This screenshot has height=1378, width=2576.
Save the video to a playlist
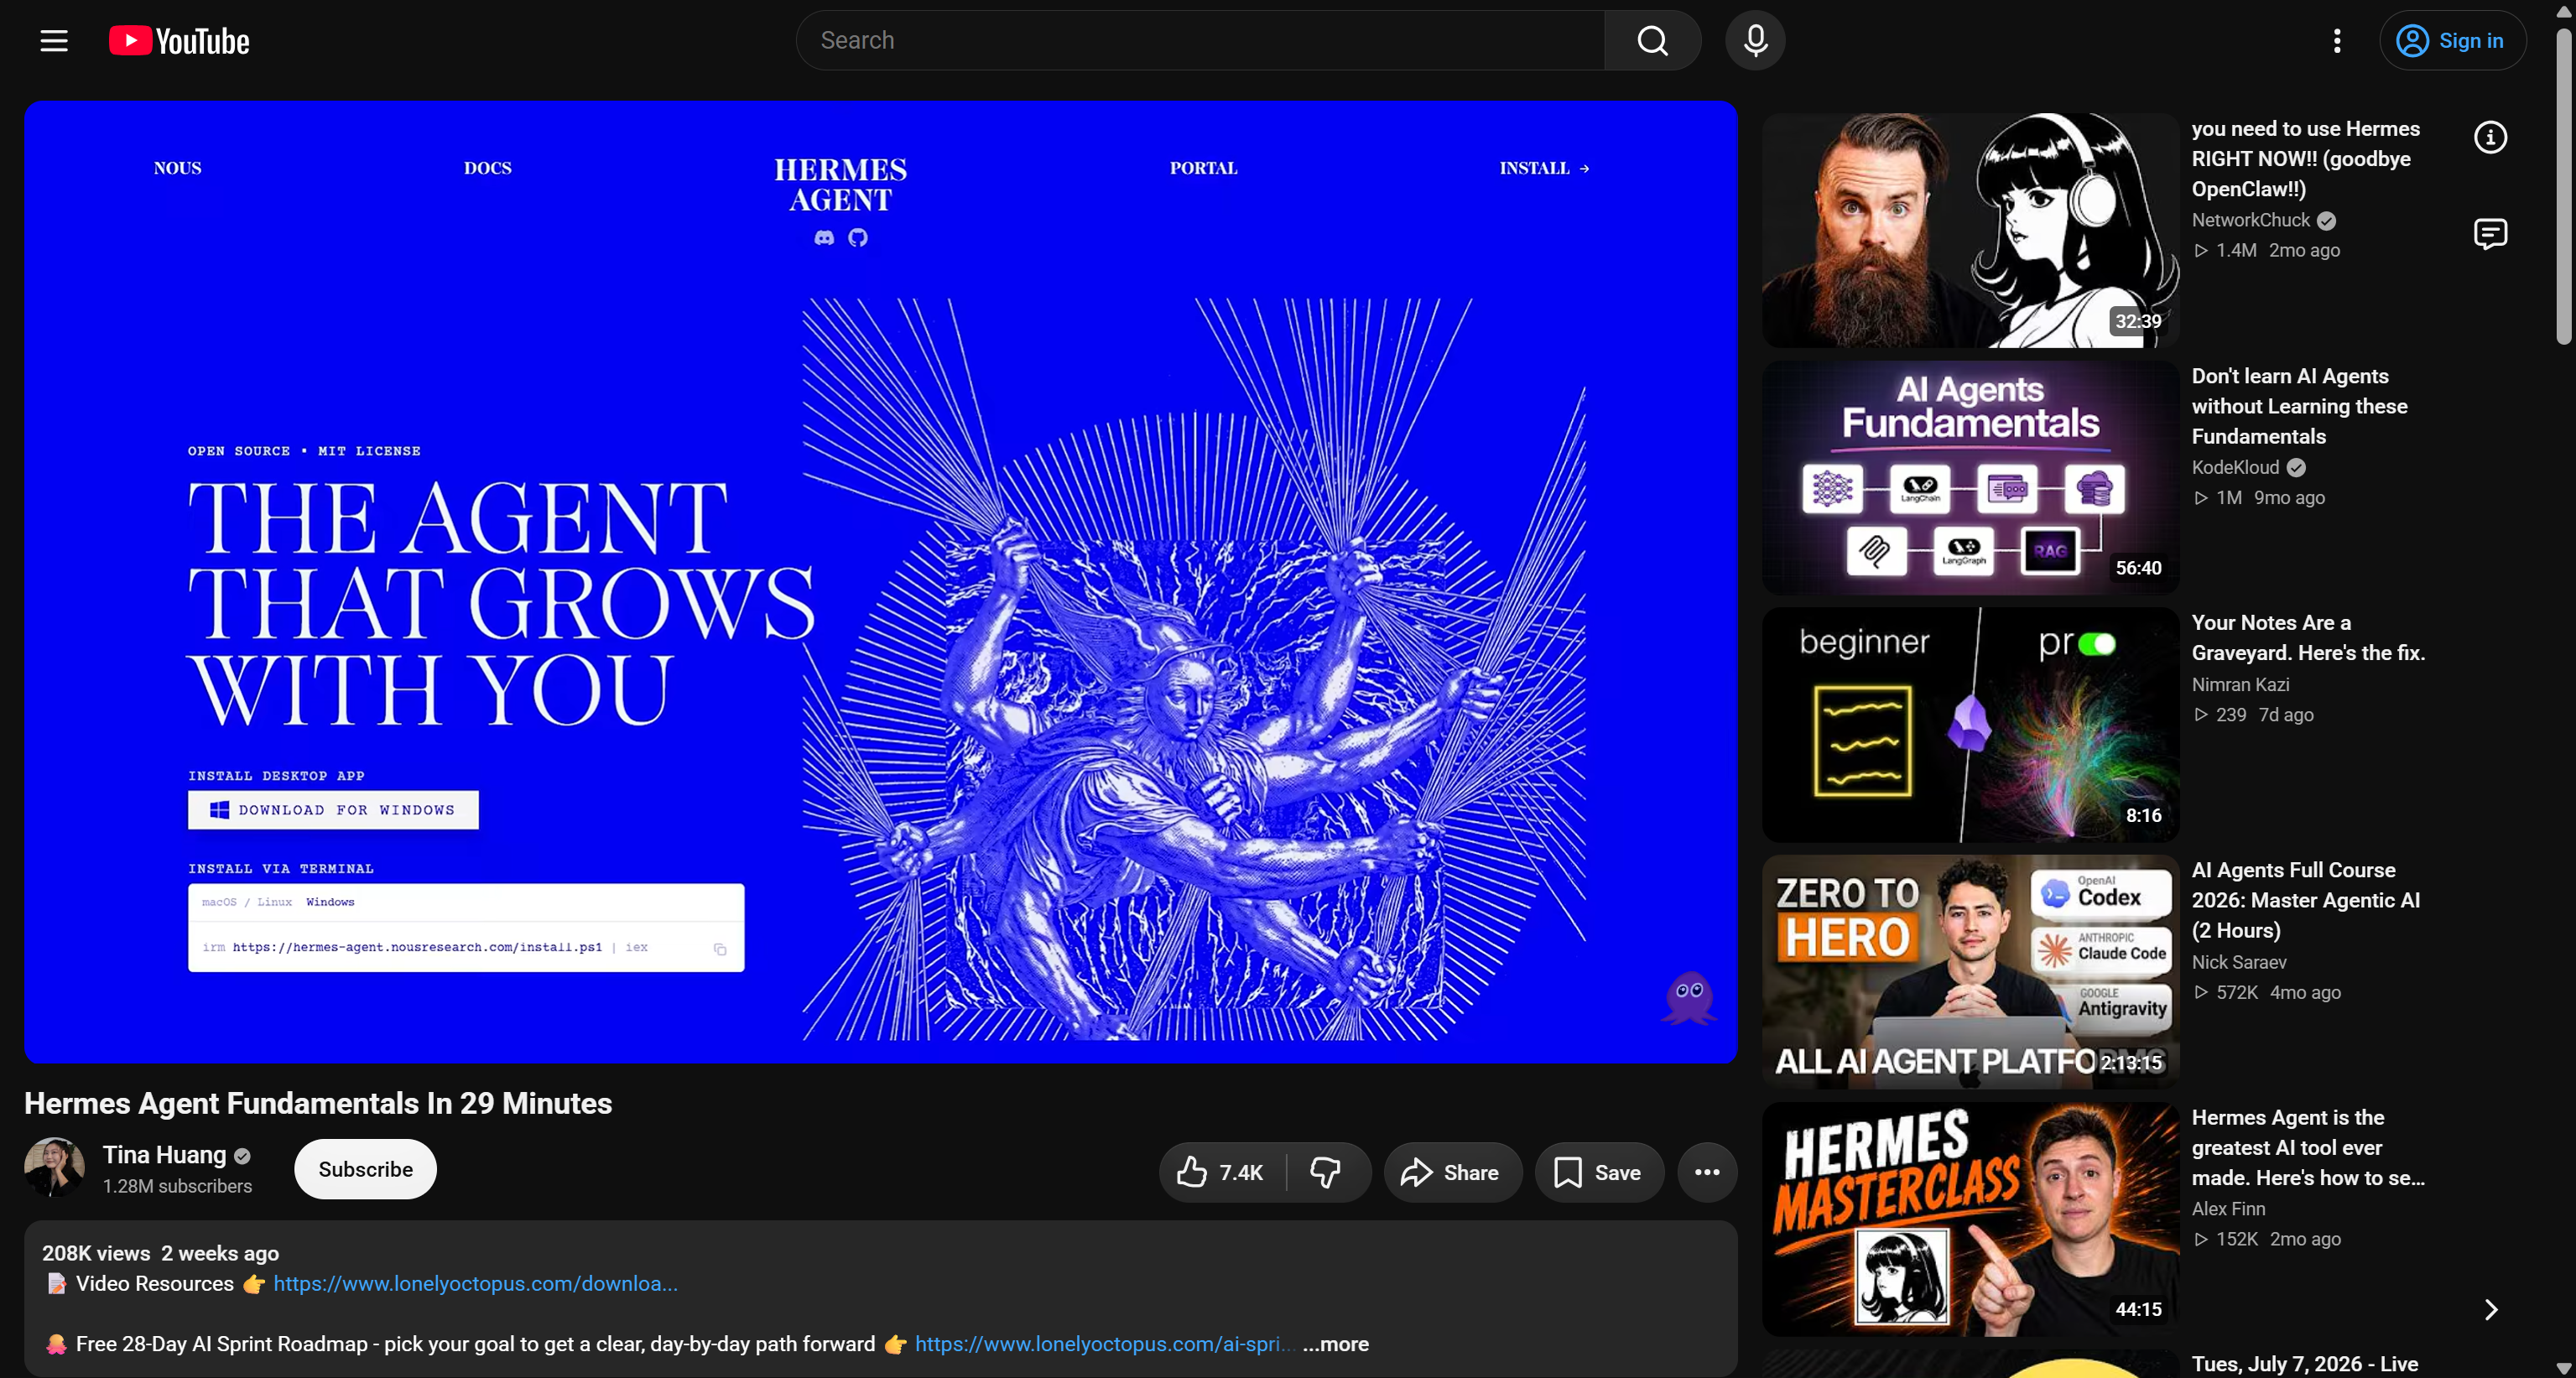click(x=1599, y=1172)
